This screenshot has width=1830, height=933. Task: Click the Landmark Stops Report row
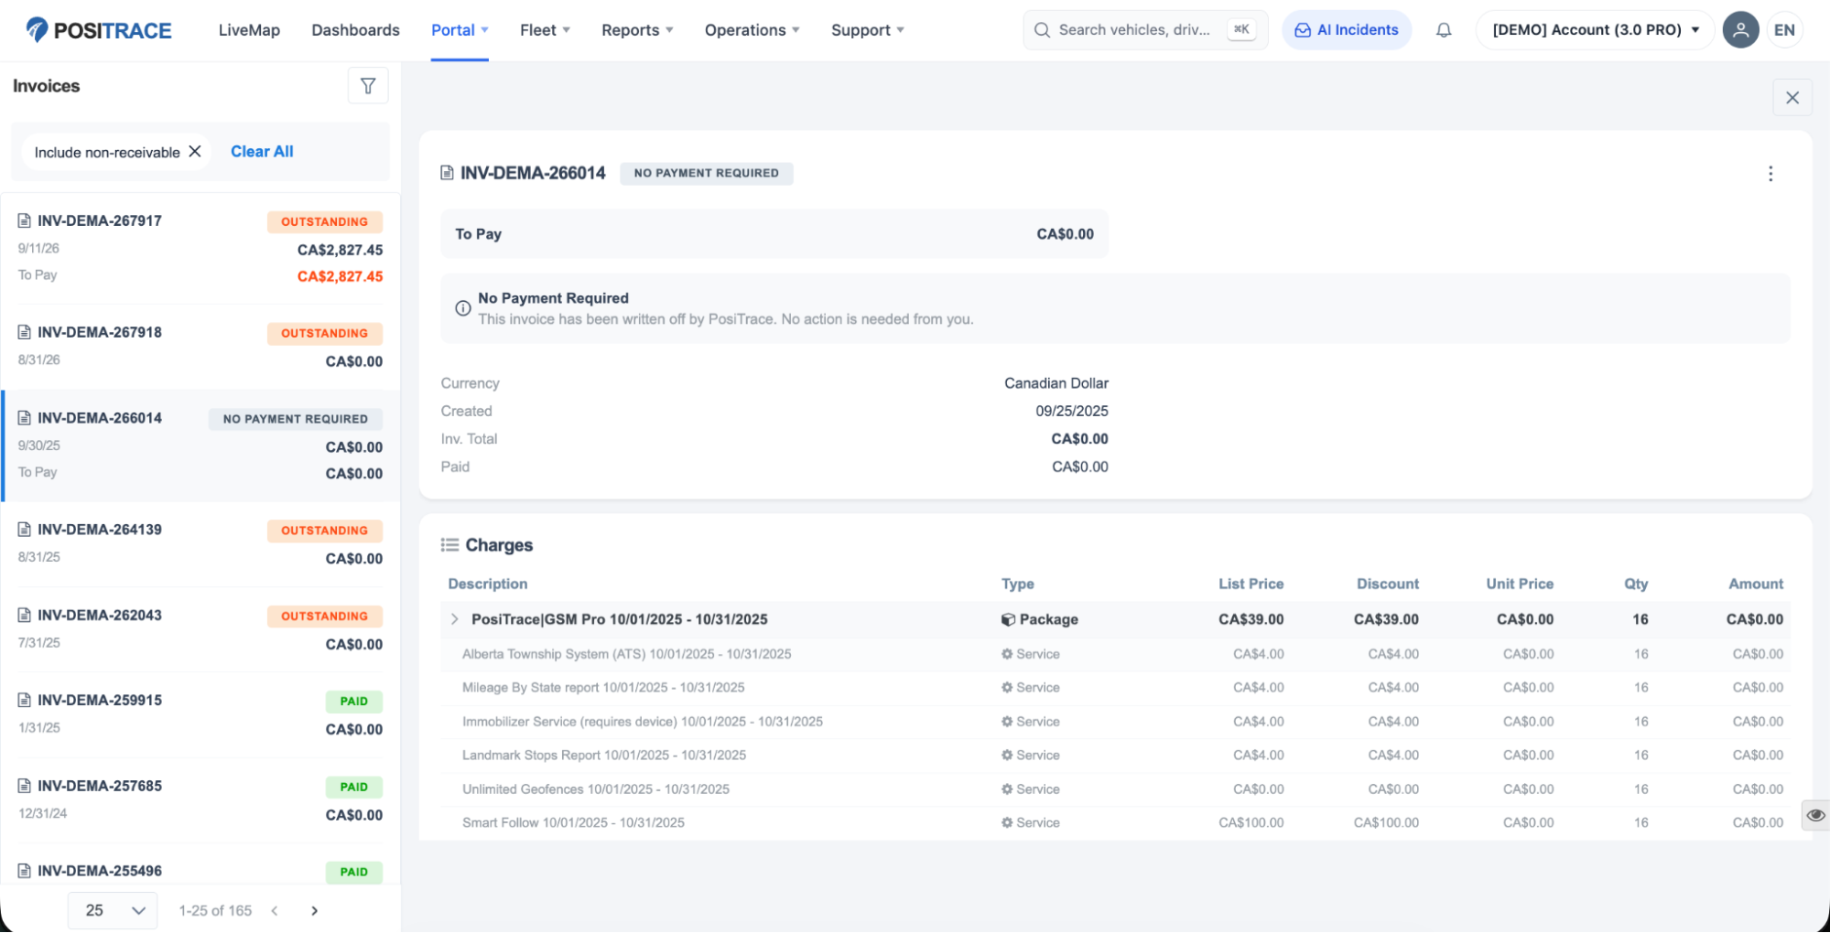[1115, 756]
